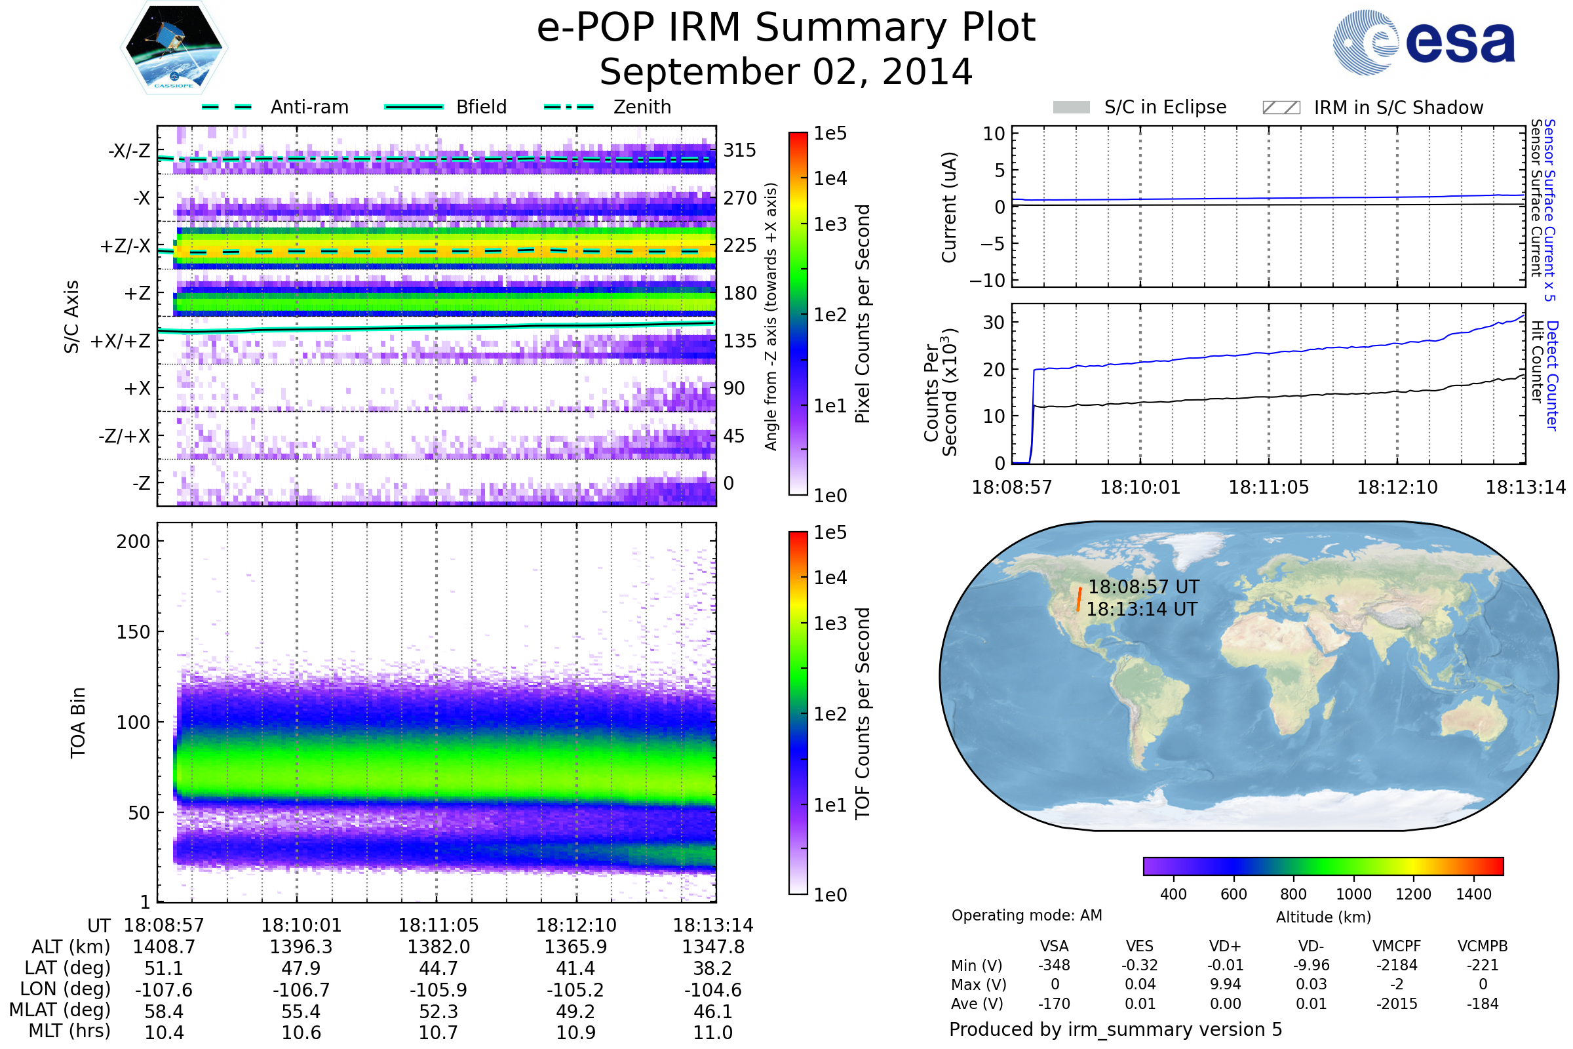This screenshot has height=1049, width=1573.
Task: Click the TOF Counts per Second colorbar
Action: pyautogui.click(x=798, y=713)
